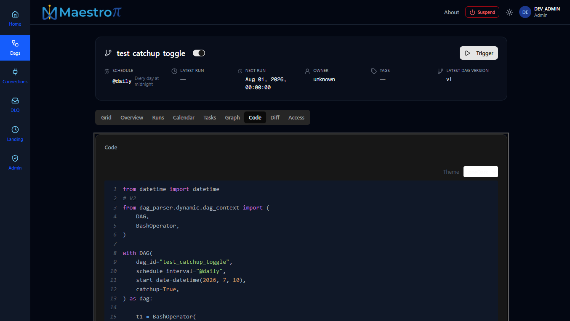Open the Tasks tab
Screen dimensions: 570x321
coord(210,117)
